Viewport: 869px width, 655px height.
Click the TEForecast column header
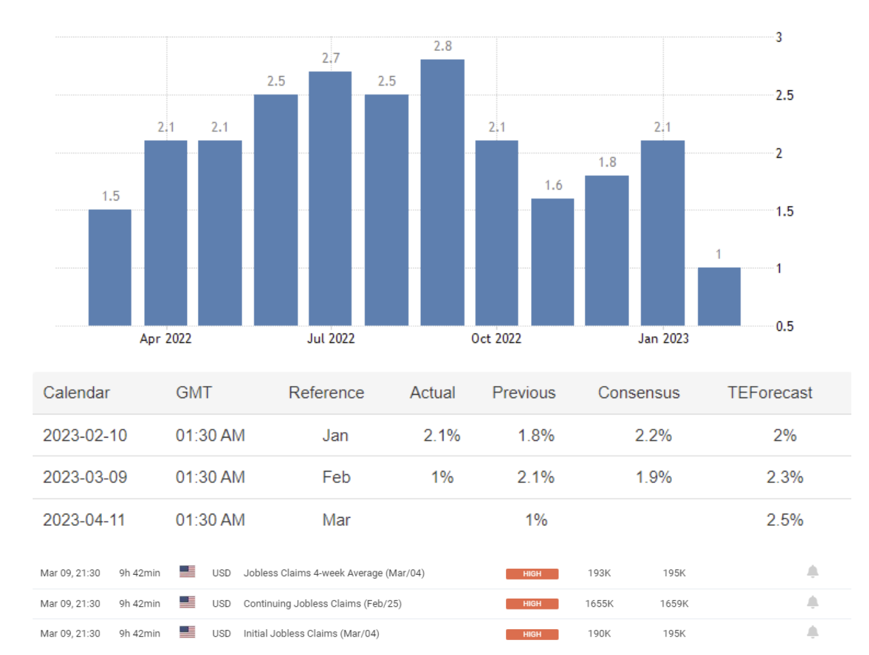click(769, 393)
